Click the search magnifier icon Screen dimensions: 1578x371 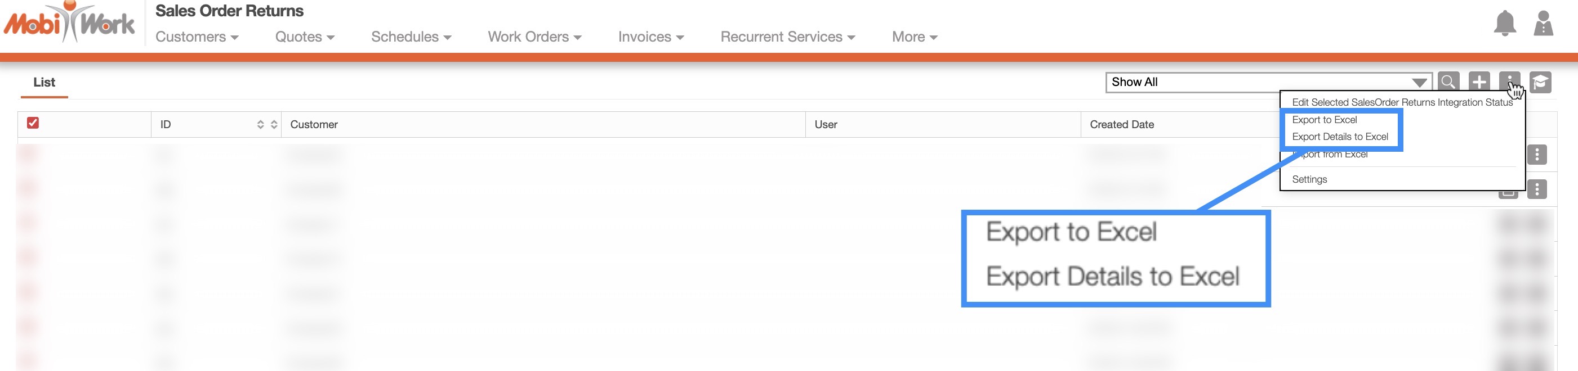coord(1448,82)
